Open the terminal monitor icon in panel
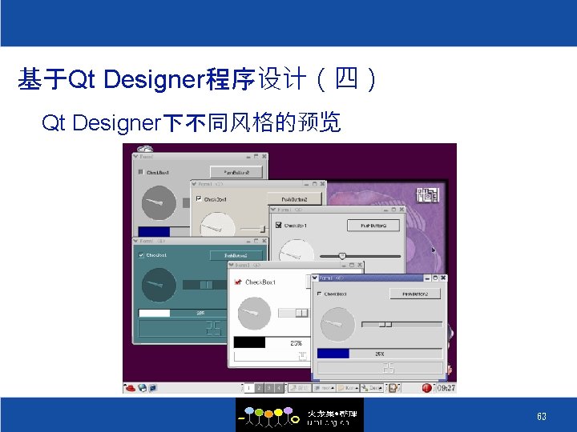Viewport: 577px width, 432px height. [153, 387]
